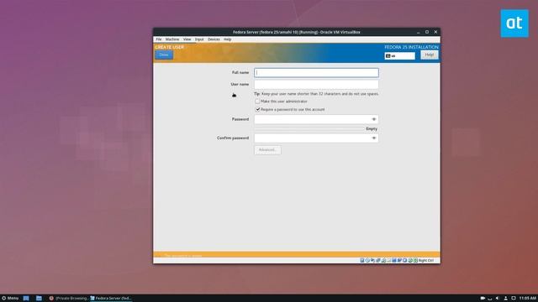Open the file manager taskbar icon

click(x=39, y=299)
